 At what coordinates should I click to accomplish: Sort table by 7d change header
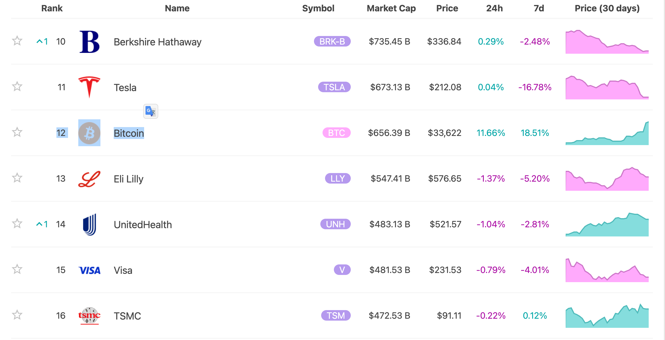point(538,8)
